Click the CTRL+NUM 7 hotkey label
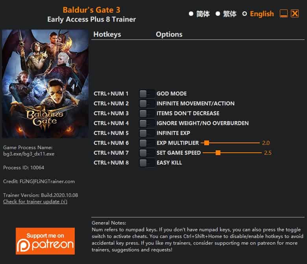The image size is (307, 264). [x=111, y=153]
